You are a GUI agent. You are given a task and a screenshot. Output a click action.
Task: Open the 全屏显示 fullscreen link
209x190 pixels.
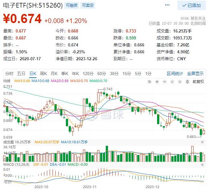(195, 74)
